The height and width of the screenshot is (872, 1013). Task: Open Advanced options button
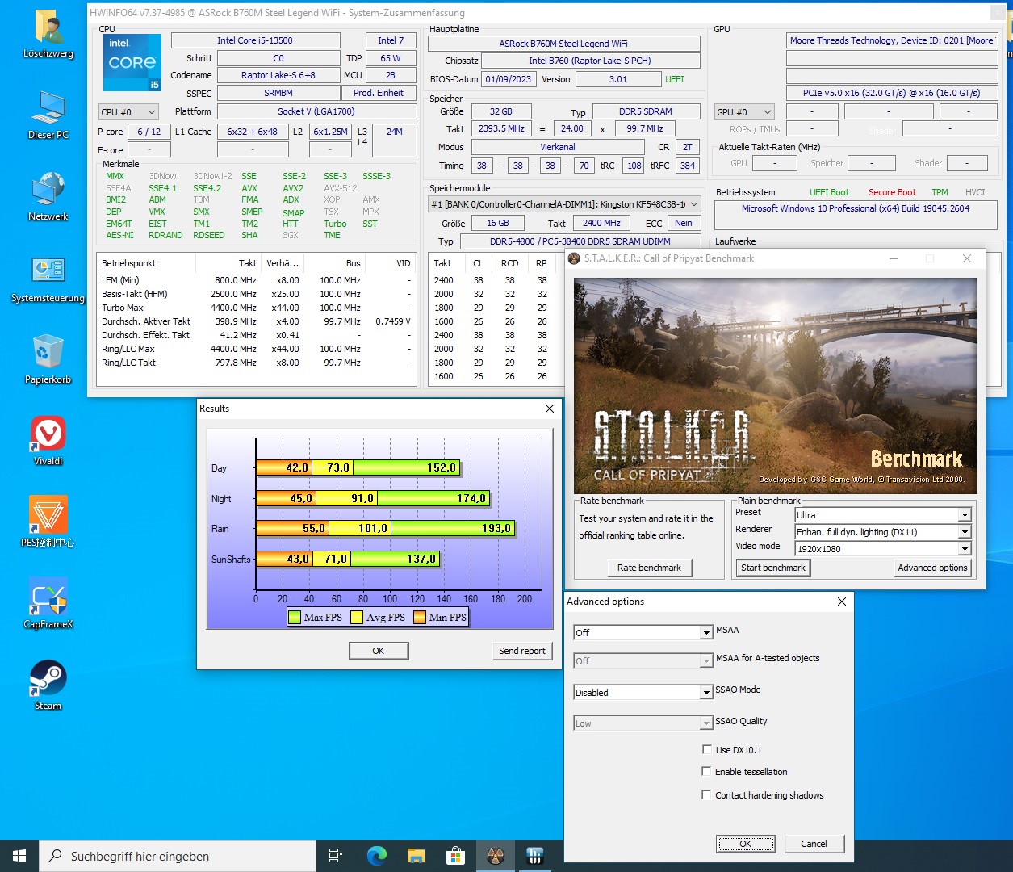coord(932,568)
